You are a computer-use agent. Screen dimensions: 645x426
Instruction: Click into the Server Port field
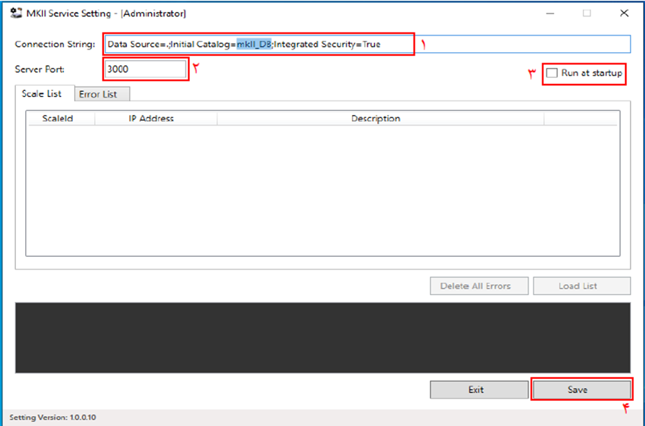pos(146,69)
